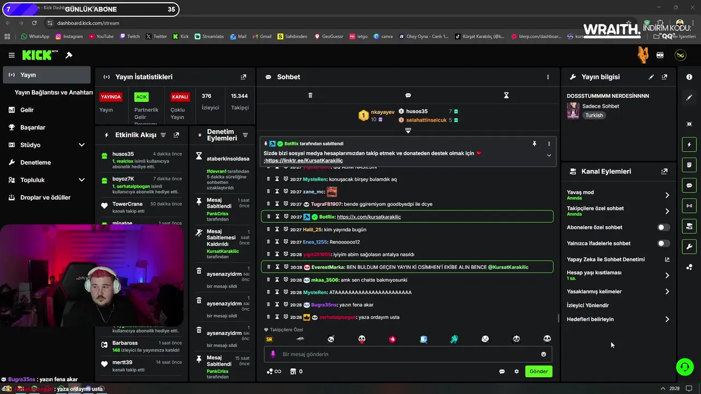Click the user avatar in top header
Image resolution: width=701 pixels, height=394 pixels.
pos(680,55)
